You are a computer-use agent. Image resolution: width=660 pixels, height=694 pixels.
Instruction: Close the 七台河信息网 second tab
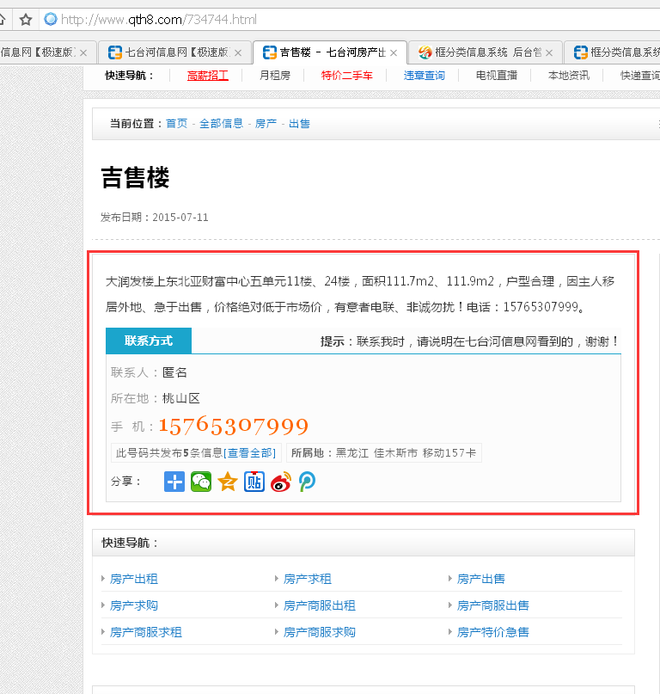point(238,53)
